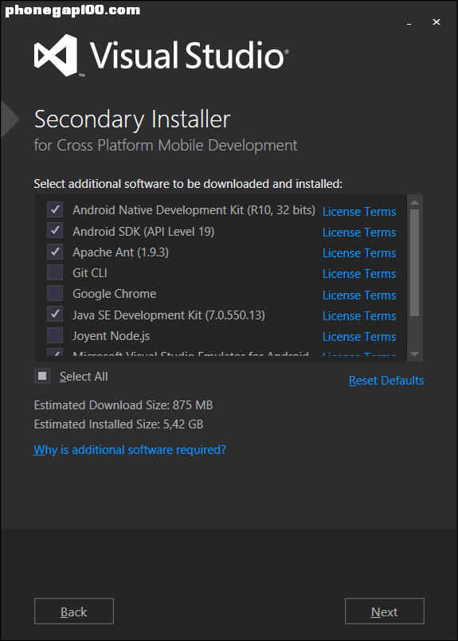Select the 'Git CLI' list item text
Viewport: 458px width, 641px height.
point(90,272)
